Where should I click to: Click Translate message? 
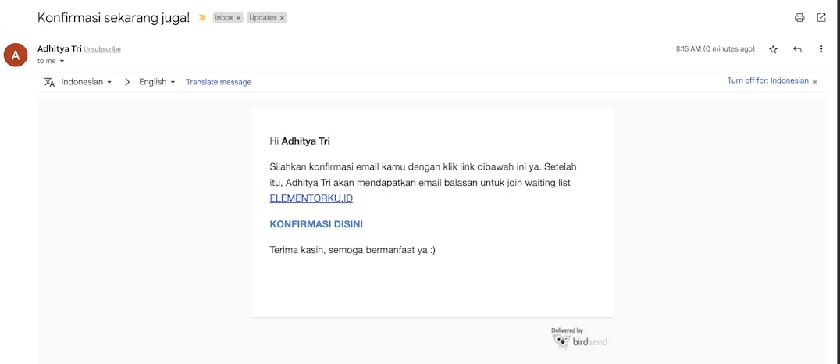tap(219, 82)
